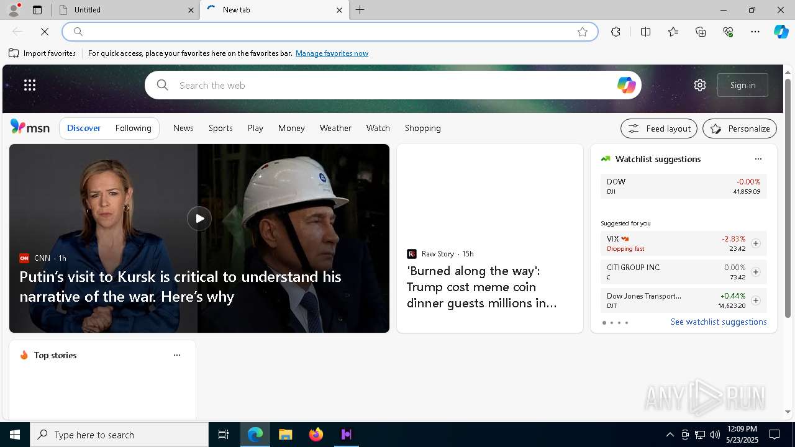
Task: Close the Untitled tab
Action: pyautogui.click(x=191, y=10)
